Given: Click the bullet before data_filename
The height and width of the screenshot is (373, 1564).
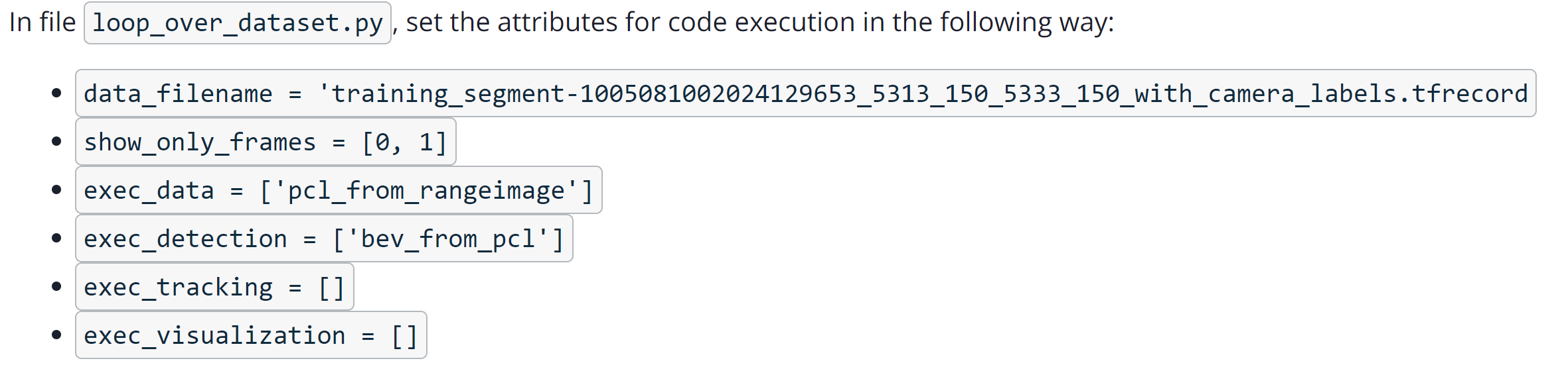Looking at the screenshot, I should pos(56,93).
